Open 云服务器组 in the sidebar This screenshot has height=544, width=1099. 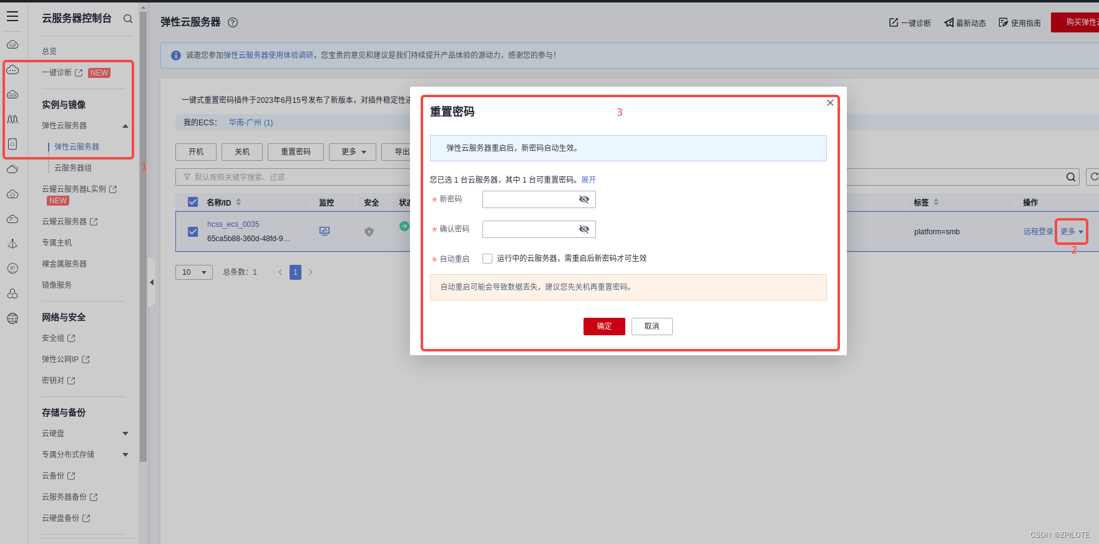tap(73, 168)
